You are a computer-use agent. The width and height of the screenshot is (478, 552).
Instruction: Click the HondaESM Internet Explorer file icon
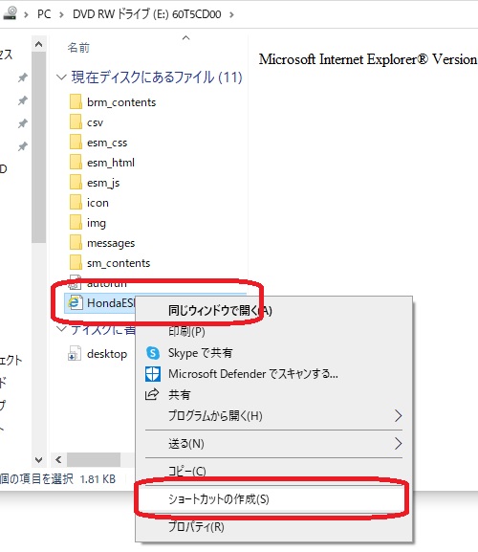click(x=75, y=302)
